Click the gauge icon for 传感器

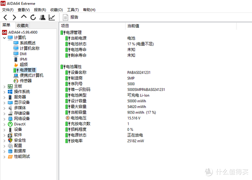click(x=16, y=81)
